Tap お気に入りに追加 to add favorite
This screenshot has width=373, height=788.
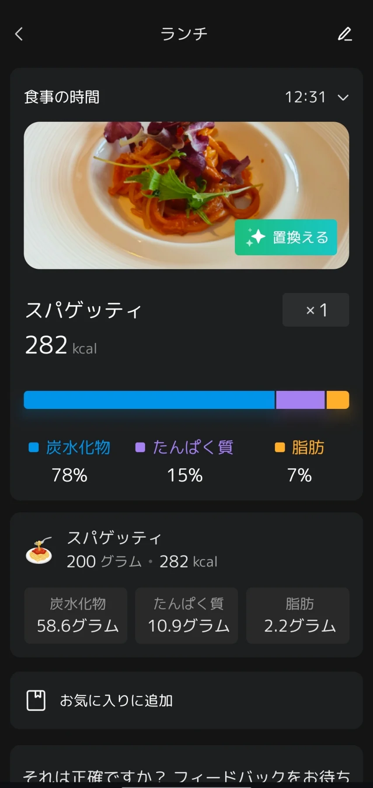[x=116, y=700]
